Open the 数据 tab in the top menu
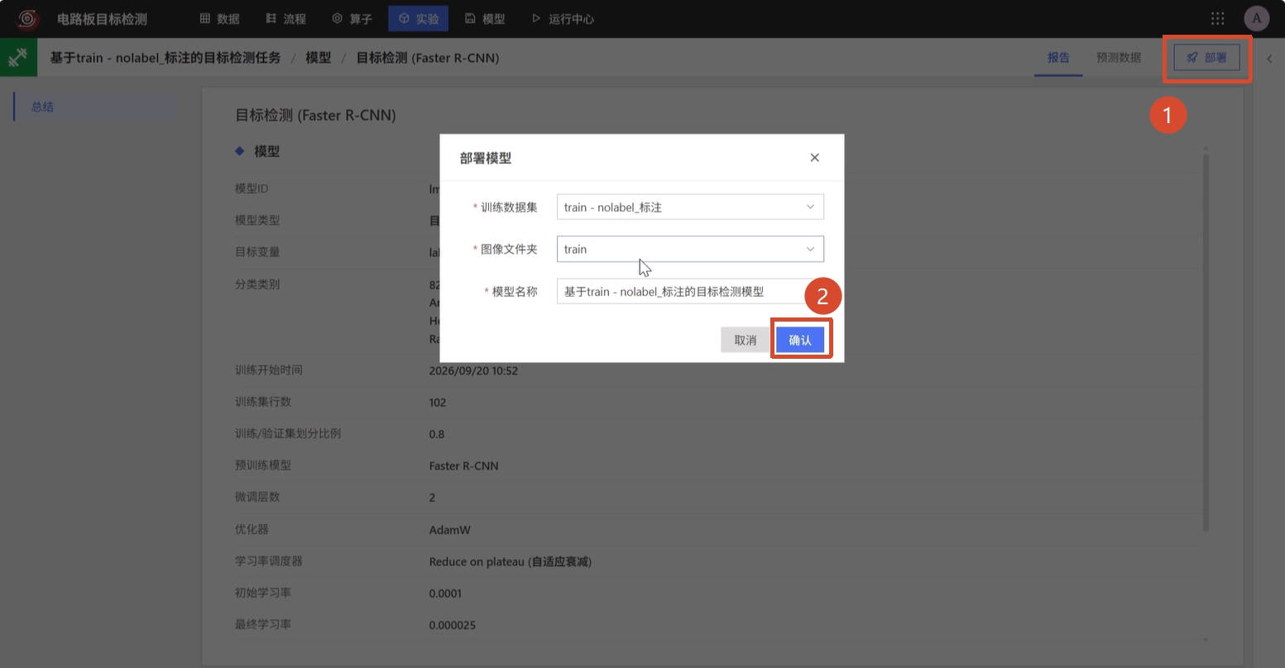This screenshot has width=1285, height=668. pos(220,18)
